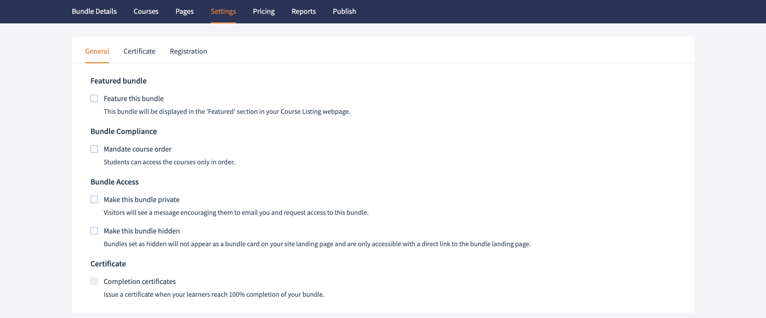
Task: Open the Pricing tab
Action: [x=264, y=11]
